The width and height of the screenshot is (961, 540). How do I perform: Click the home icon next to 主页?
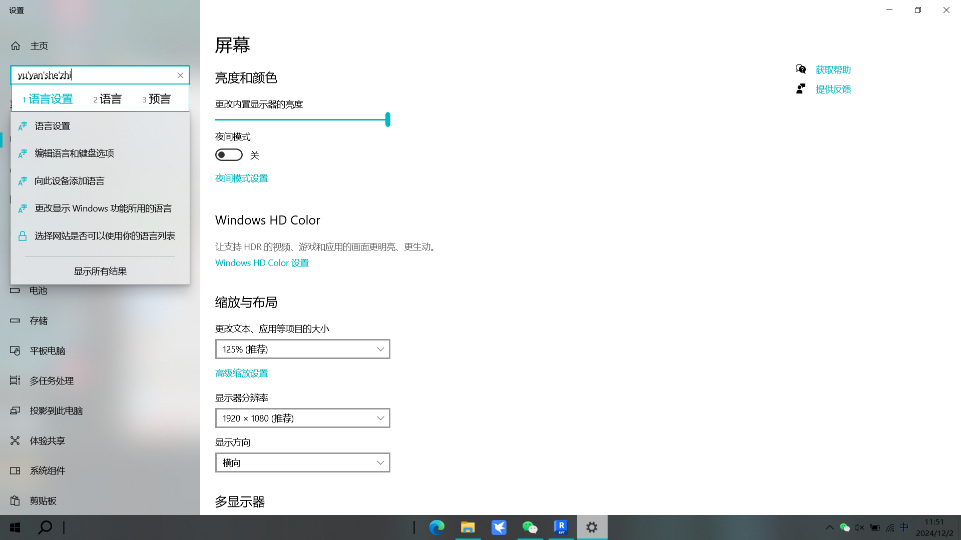pos(16,46)
